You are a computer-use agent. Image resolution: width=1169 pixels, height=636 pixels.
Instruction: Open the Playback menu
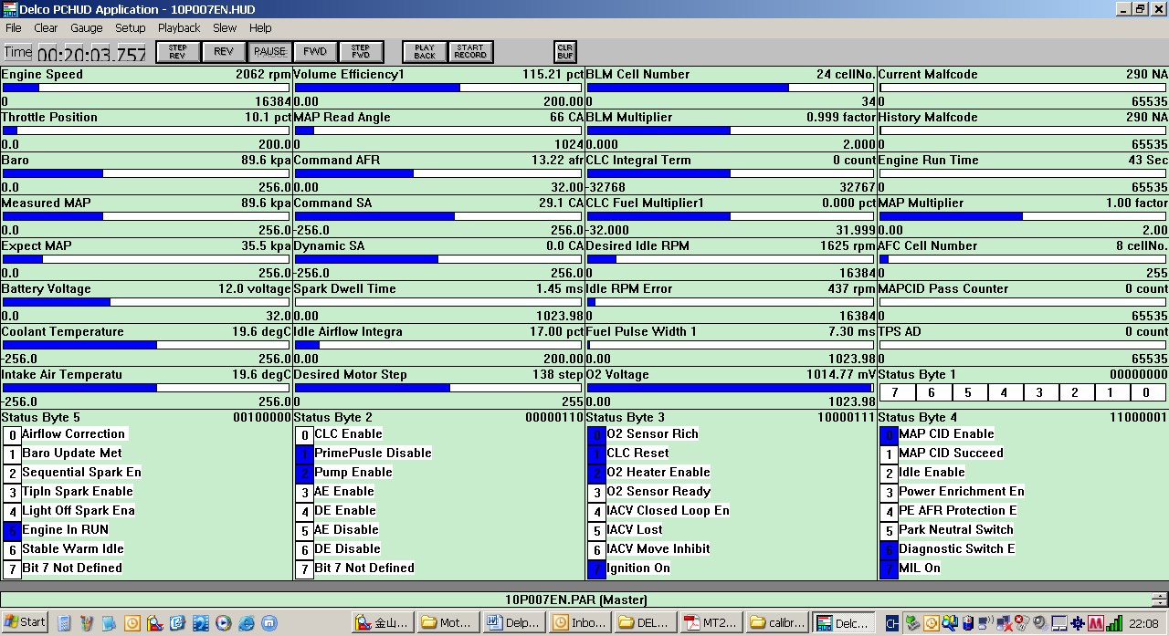(179, 27)
